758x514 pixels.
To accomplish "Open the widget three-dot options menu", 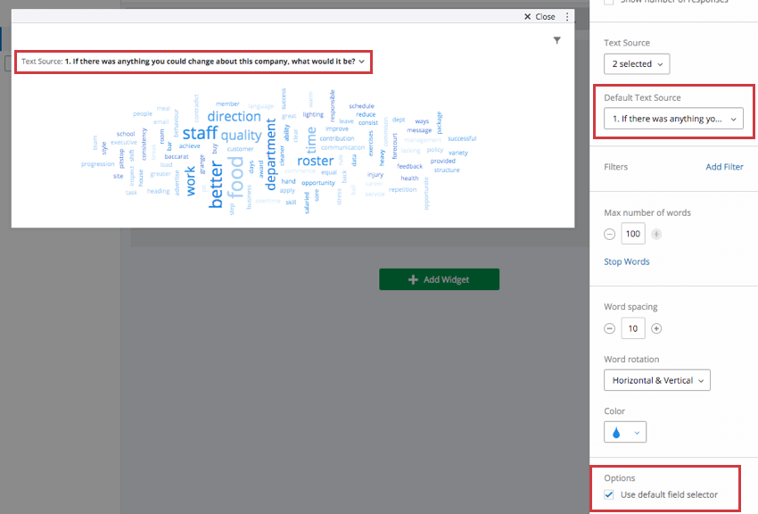I will 567,16.
